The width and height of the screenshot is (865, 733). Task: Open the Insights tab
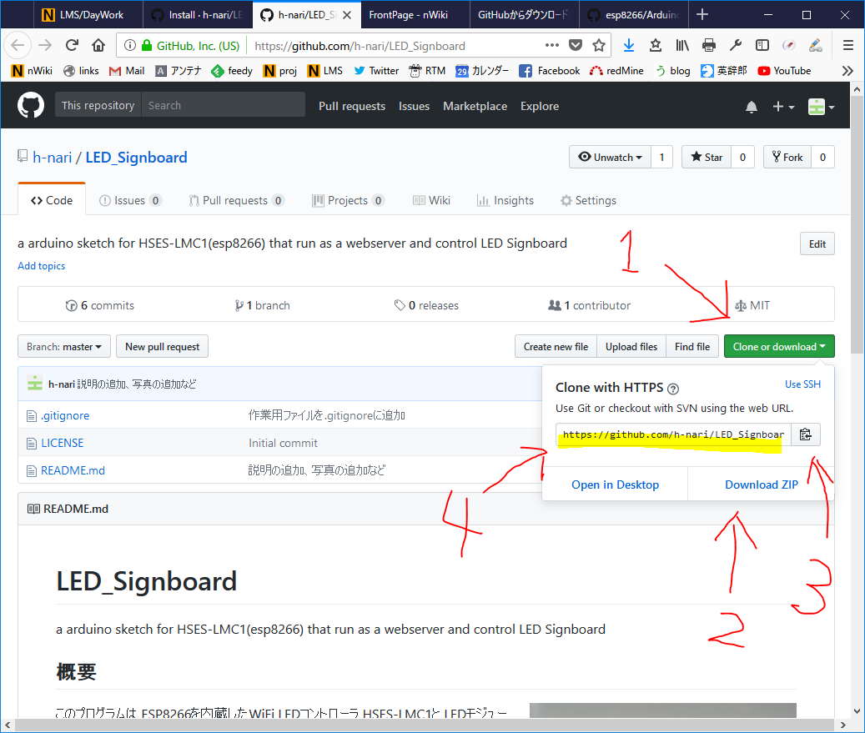pos(505,200)
